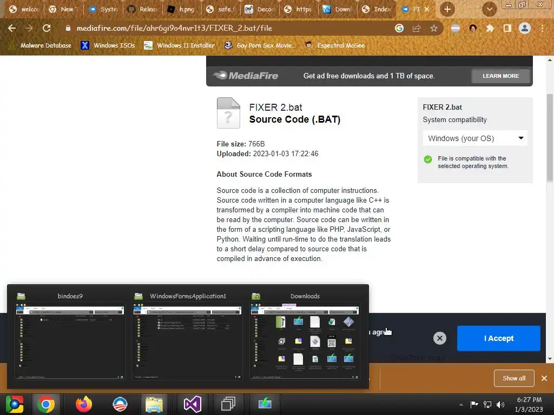This screenshot has width=554, height=415.
Task: Select the WindowsFormsApplication1 window thumbnail
Action: [x=187, y=337]
